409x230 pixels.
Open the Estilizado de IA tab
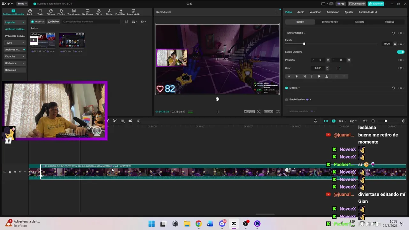coord(368,12)
